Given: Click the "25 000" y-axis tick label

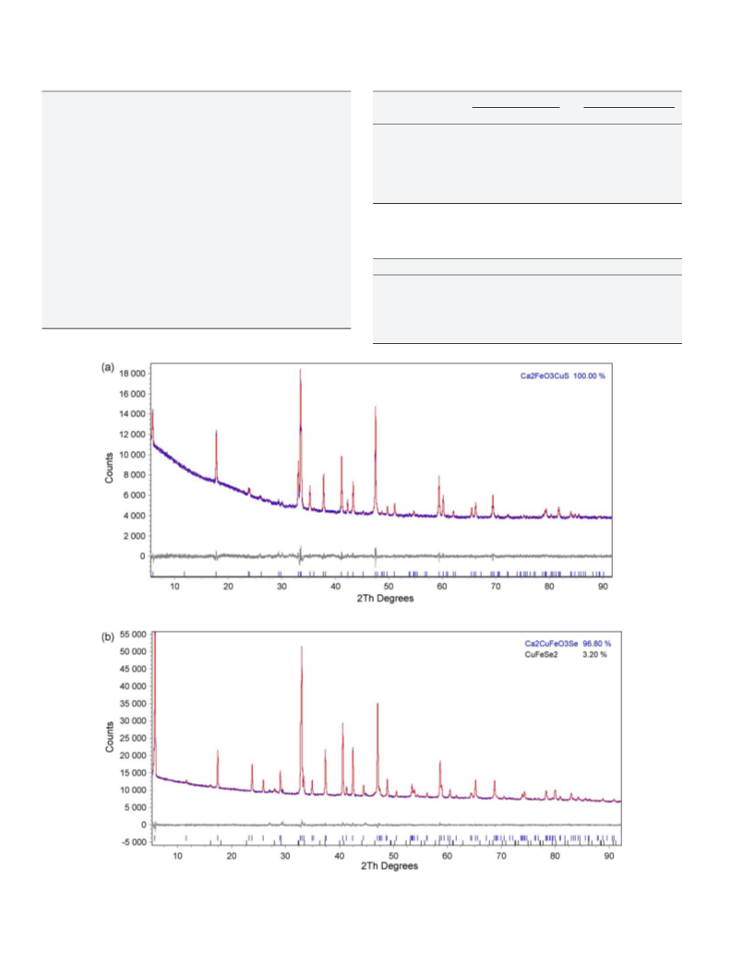Looking at the screenshot, I should coord(133,739).
